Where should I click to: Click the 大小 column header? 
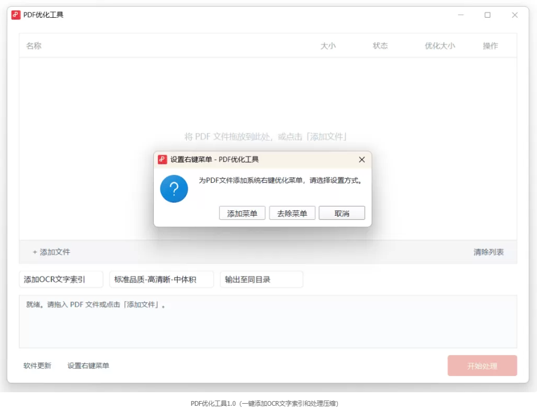(328, 46)
